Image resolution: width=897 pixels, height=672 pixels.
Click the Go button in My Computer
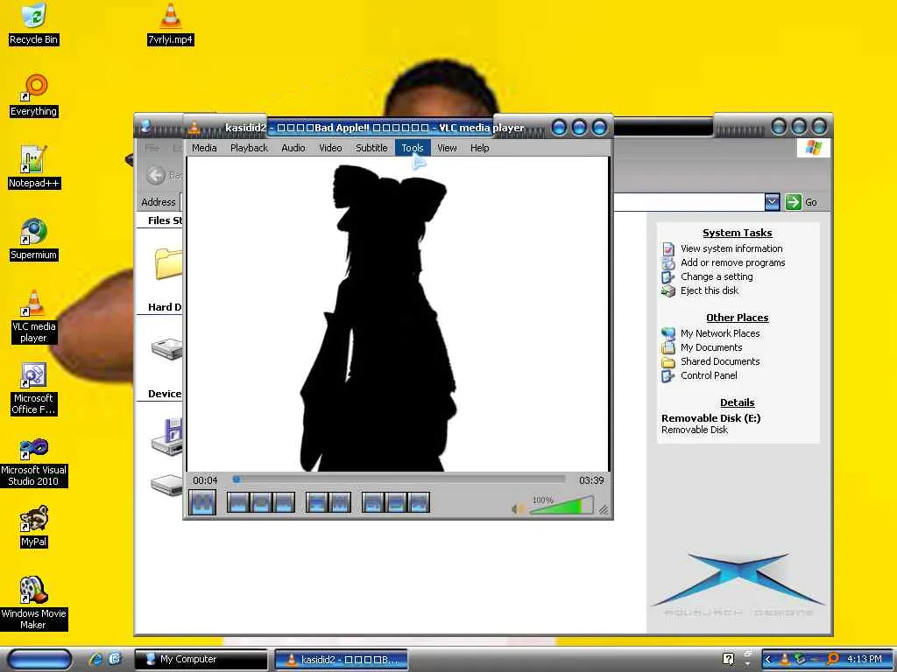pos(802,202)
